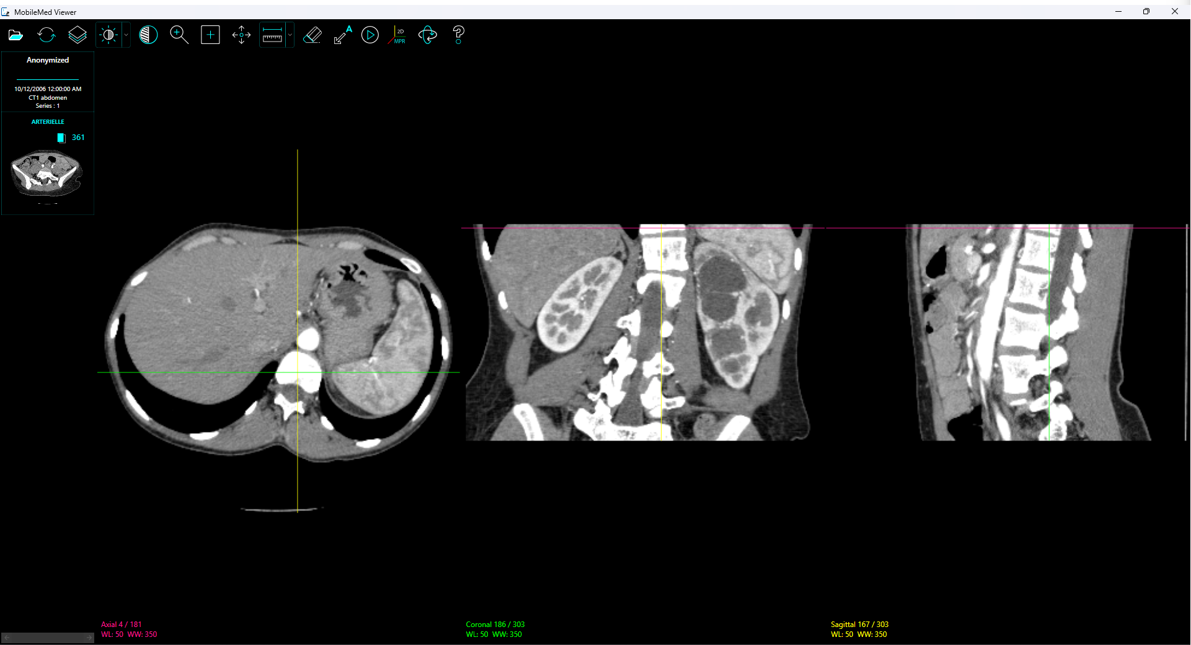
Task: Click the reset/reload viewer icon
Action: click(46, 35)
